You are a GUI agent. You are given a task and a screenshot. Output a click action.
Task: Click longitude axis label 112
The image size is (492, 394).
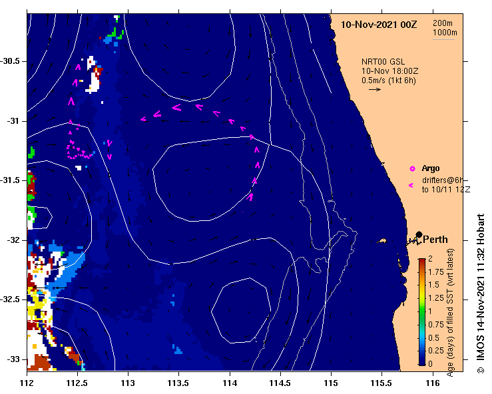point(27,383)
